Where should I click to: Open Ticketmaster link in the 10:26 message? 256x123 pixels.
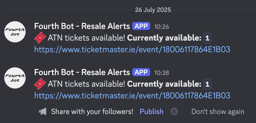coord(132,50)
